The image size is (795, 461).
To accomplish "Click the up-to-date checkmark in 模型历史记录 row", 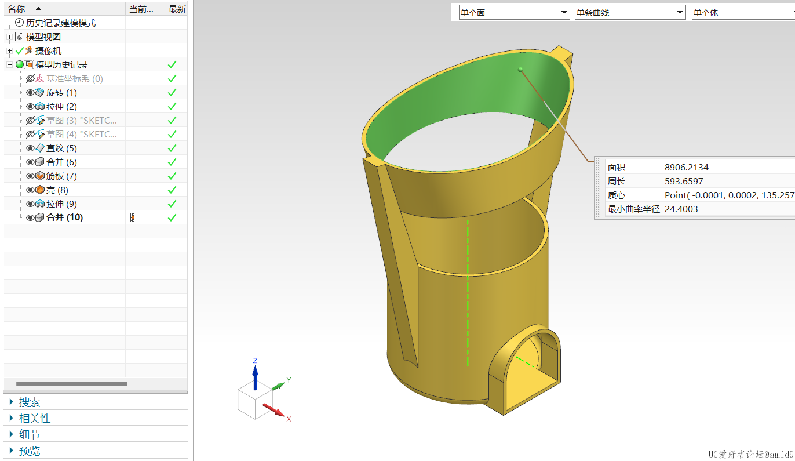I will [172, 64].
